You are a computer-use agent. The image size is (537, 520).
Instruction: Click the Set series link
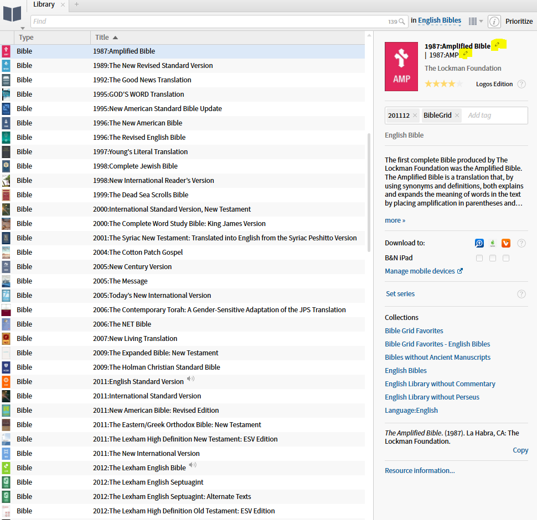coord(400,293)
